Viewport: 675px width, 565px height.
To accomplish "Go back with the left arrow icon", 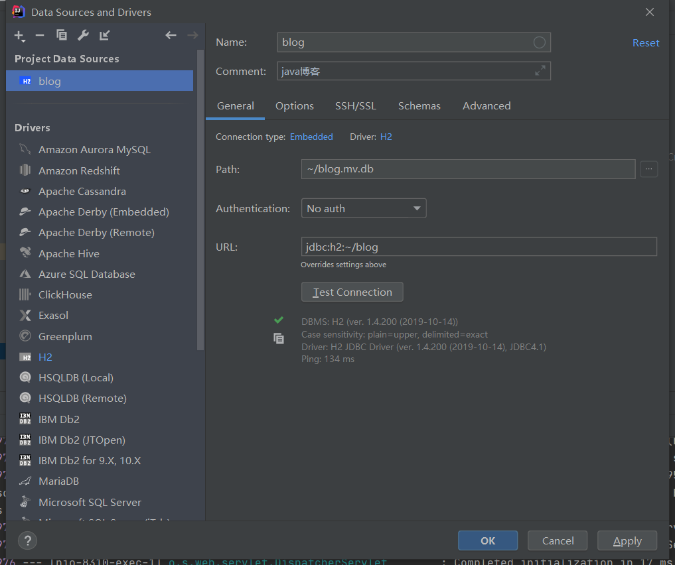I will (x=171, y=35).
